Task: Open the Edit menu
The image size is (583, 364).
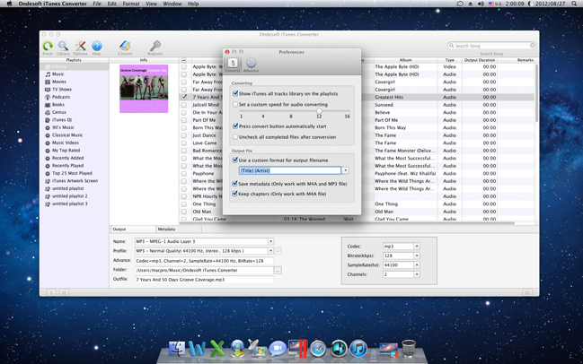Action: (x=112, y=4)
